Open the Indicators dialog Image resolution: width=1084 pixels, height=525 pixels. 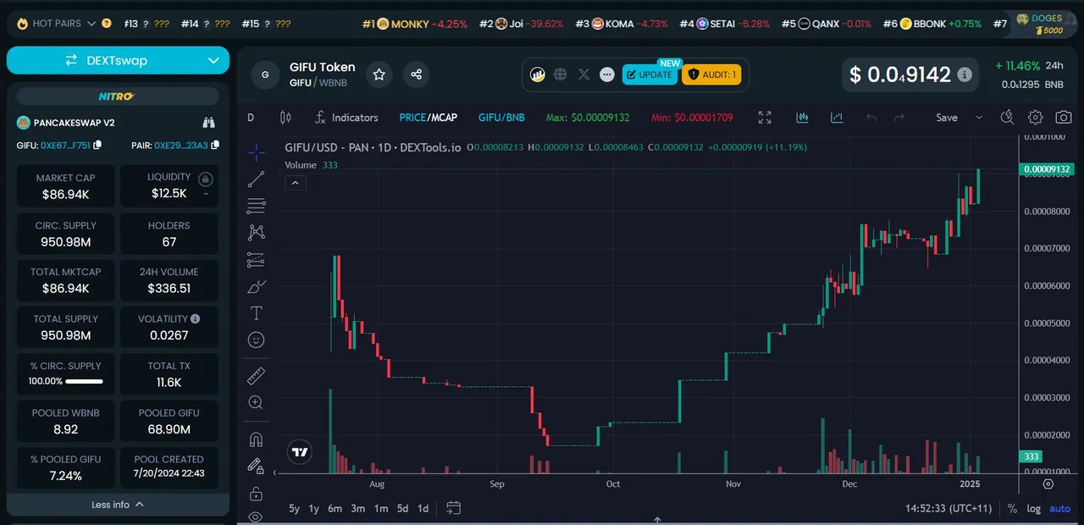coord(346,118)
